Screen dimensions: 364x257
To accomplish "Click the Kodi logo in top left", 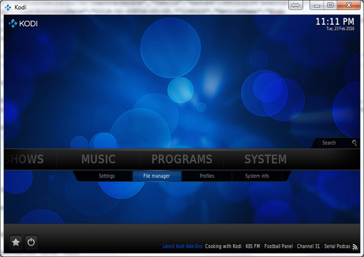I will [23, 24].
